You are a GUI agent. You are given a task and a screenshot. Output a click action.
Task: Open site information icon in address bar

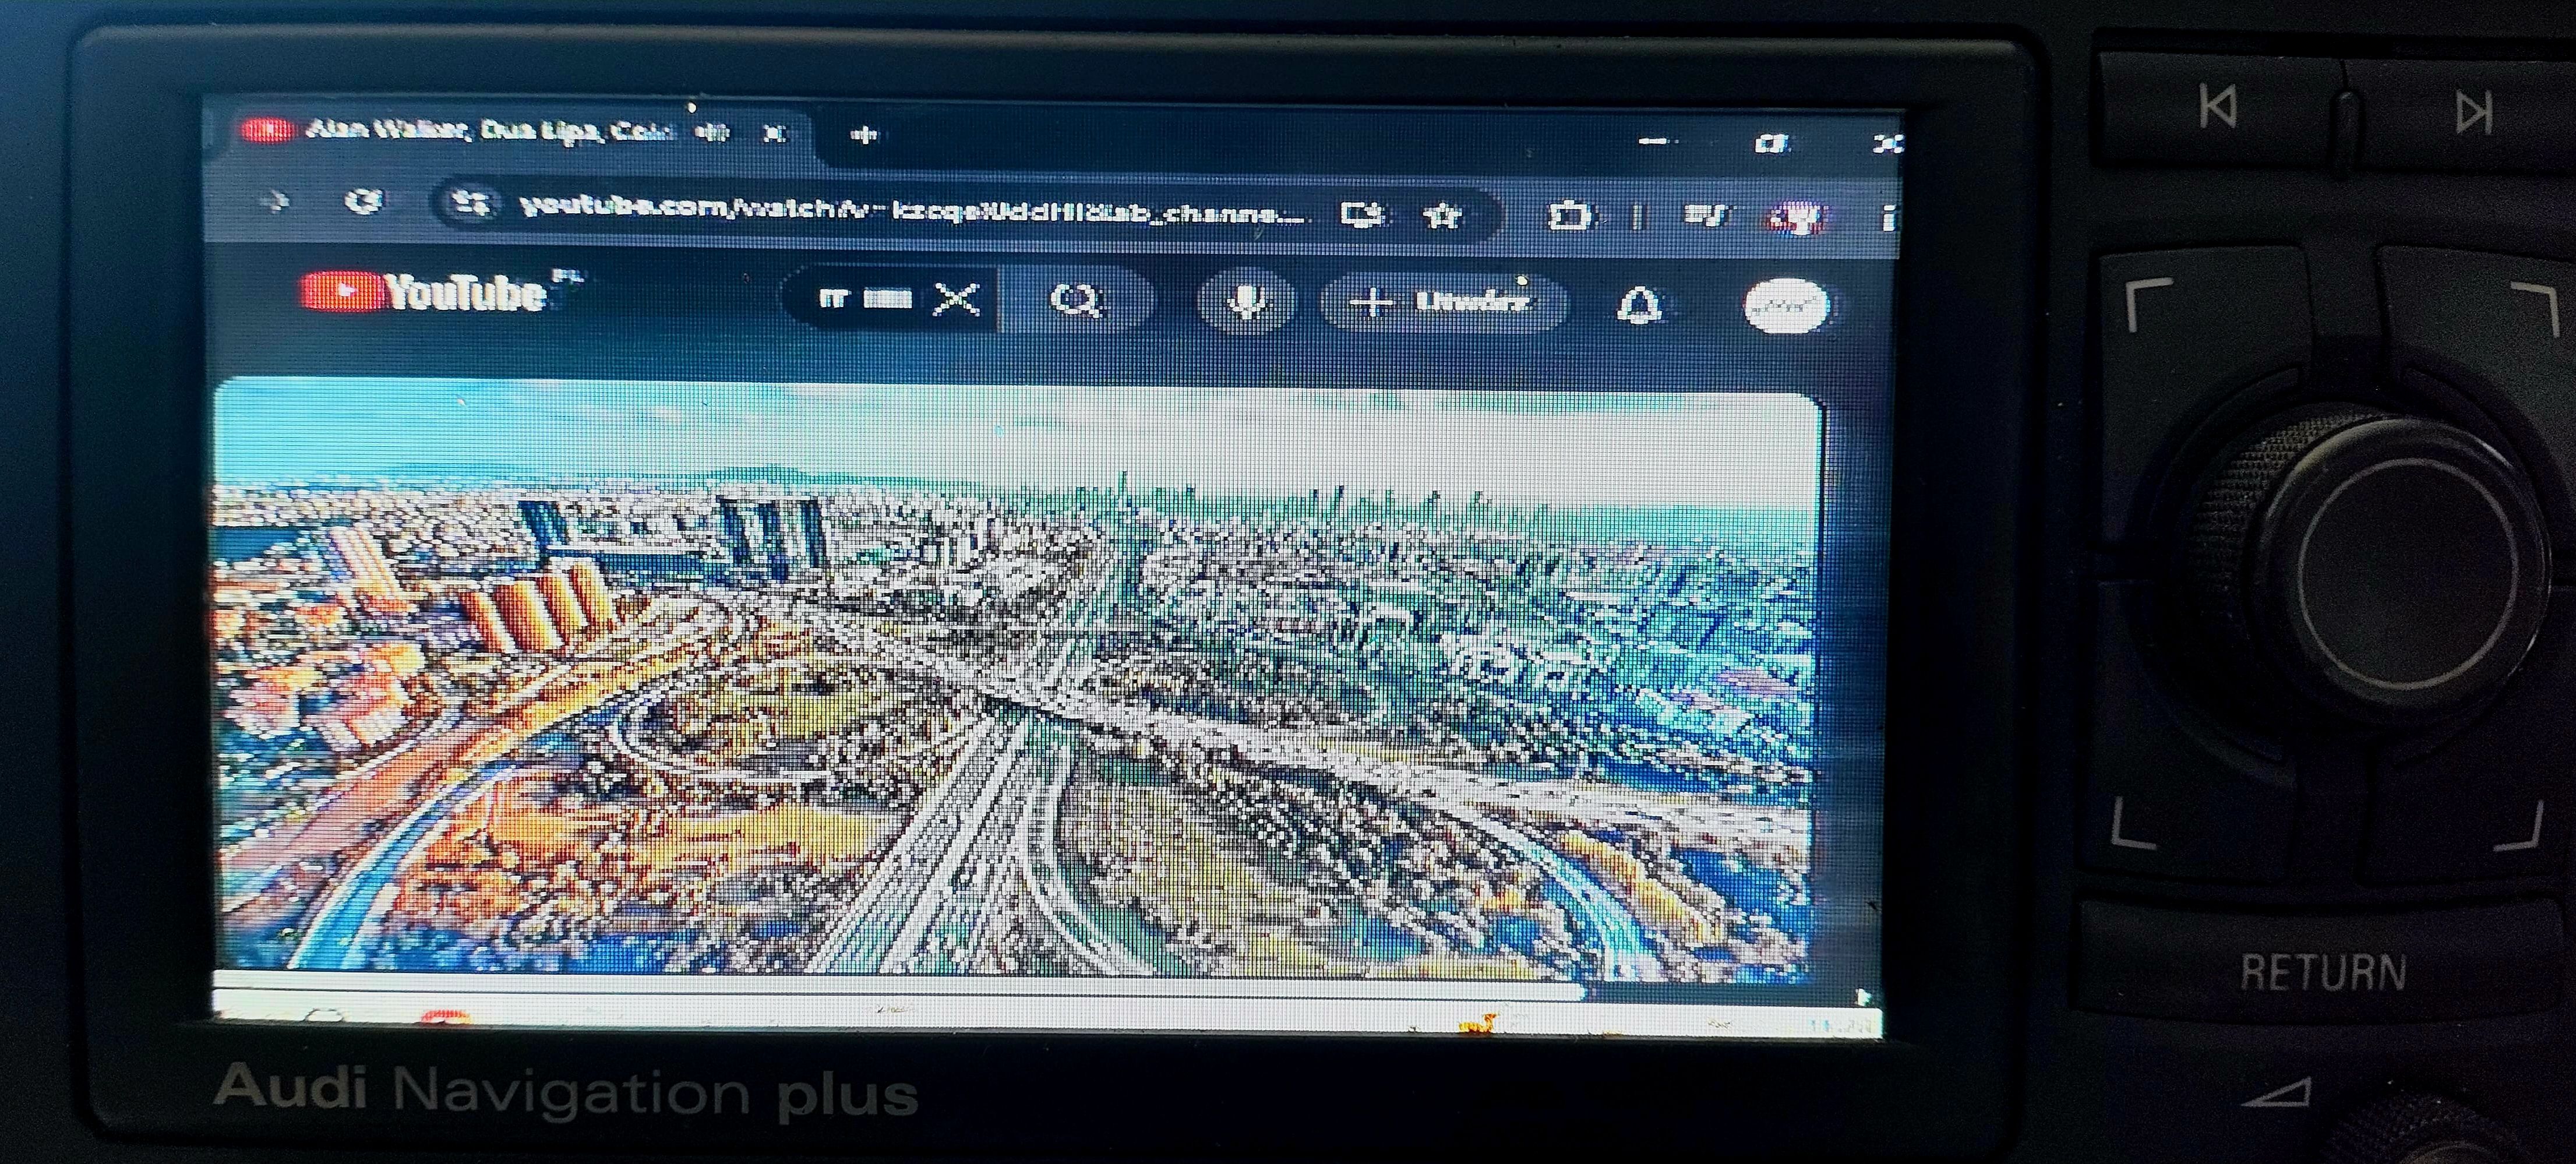coord(470,204)
